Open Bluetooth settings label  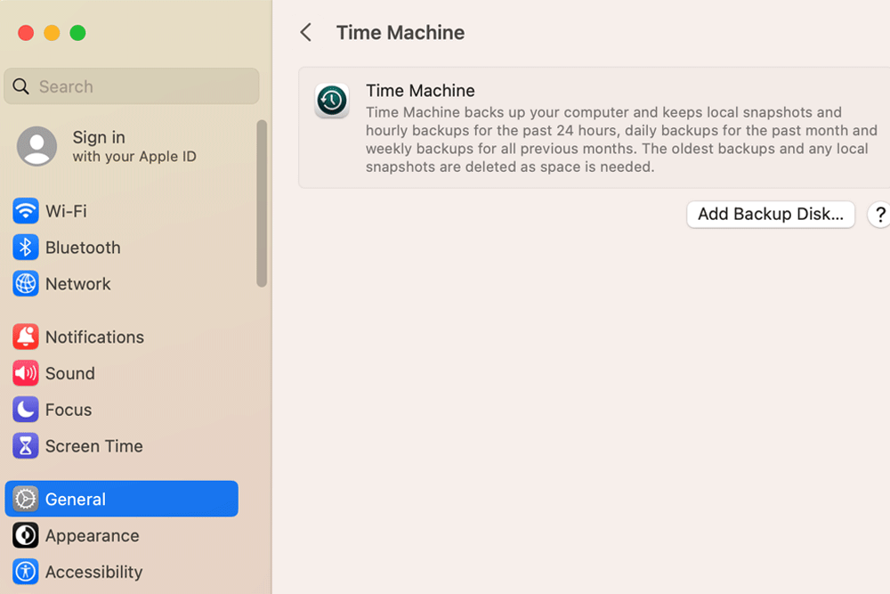click(x=83, y=248)
